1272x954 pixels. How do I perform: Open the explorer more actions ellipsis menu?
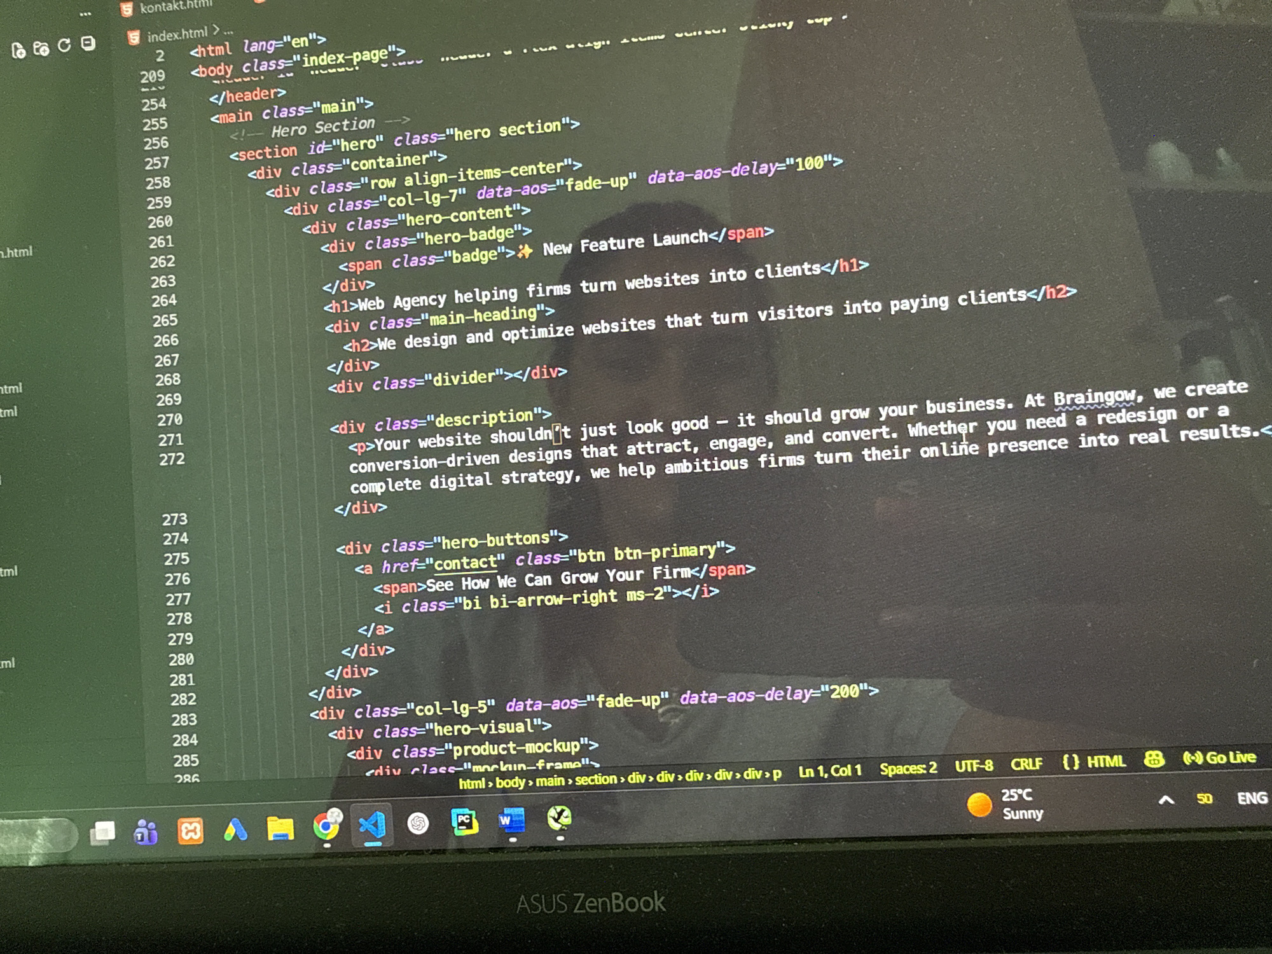pos(85,13)
